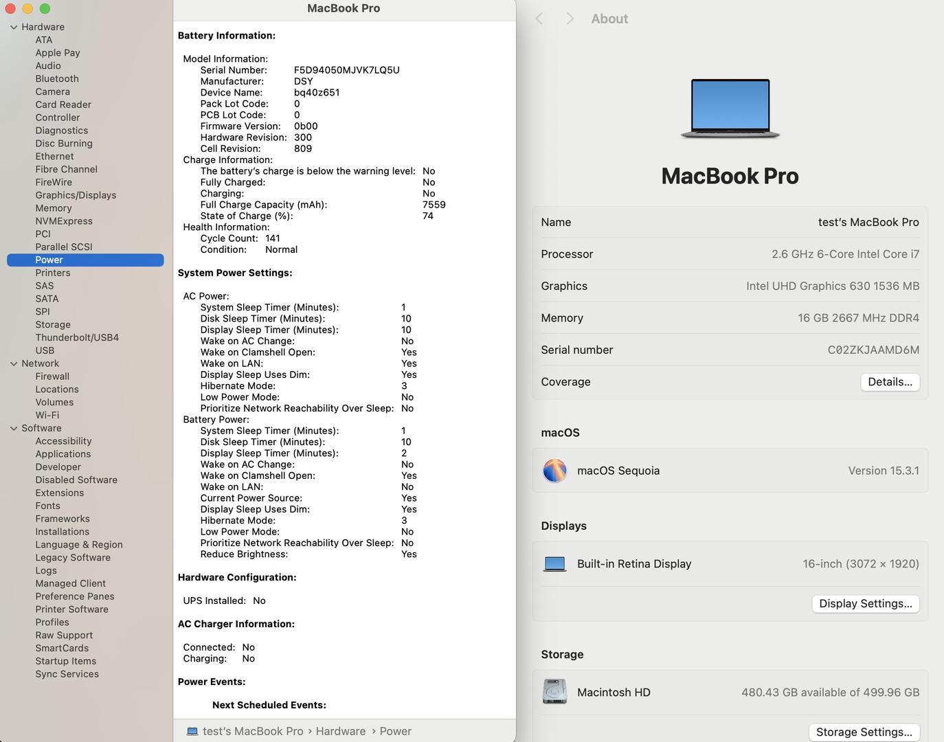944x742 pixels.
Task: Select Wi-Fi under Network
Action: pyautogui.click(x=47, y=415)
